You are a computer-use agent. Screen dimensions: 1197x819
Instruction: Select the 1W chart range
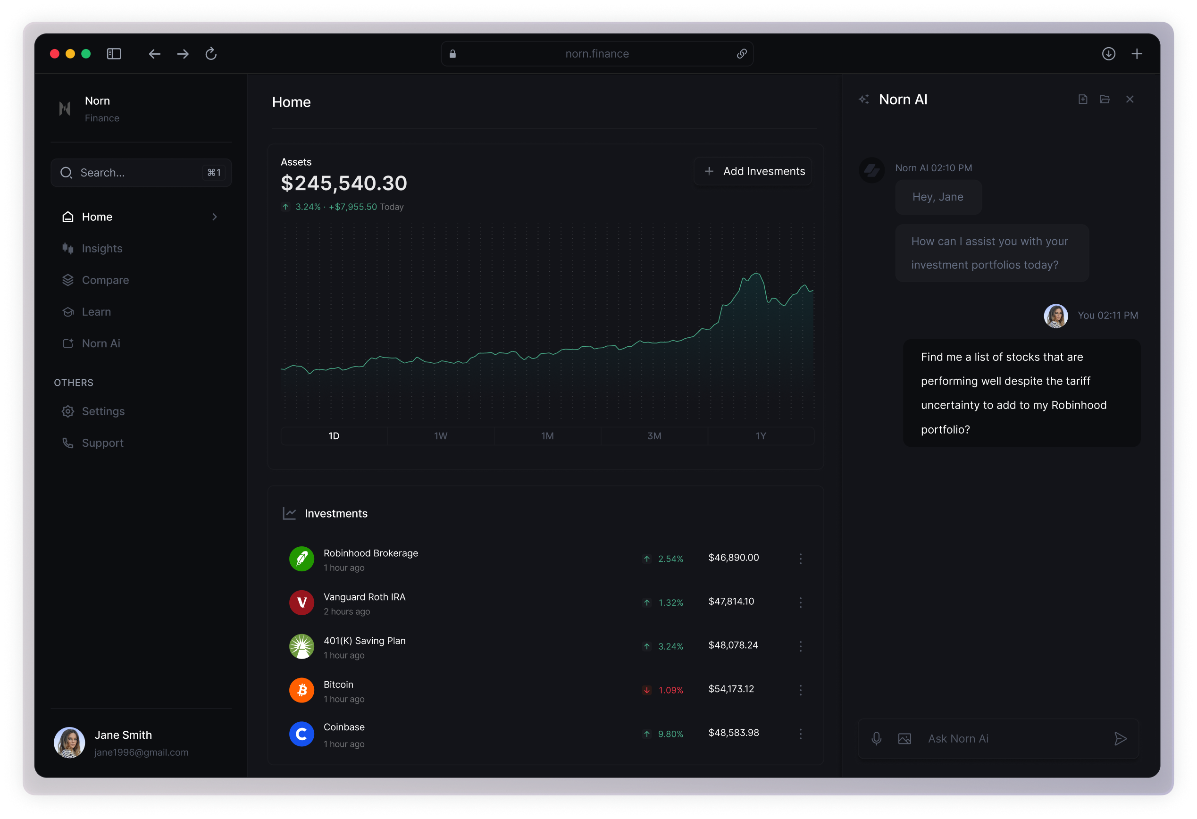pos(440,436)
